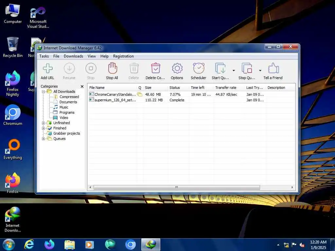Select the Documents category
The width and height of the screenshot is (335, 251).
click(68, 102)
